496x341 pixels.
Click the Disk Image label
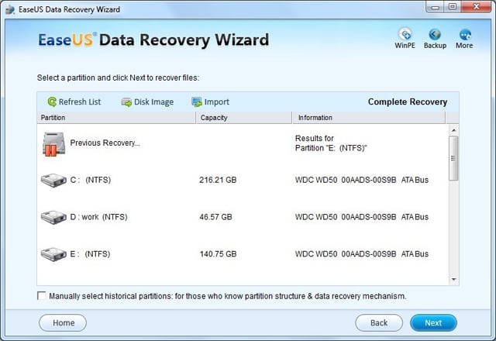pos(153,102)
